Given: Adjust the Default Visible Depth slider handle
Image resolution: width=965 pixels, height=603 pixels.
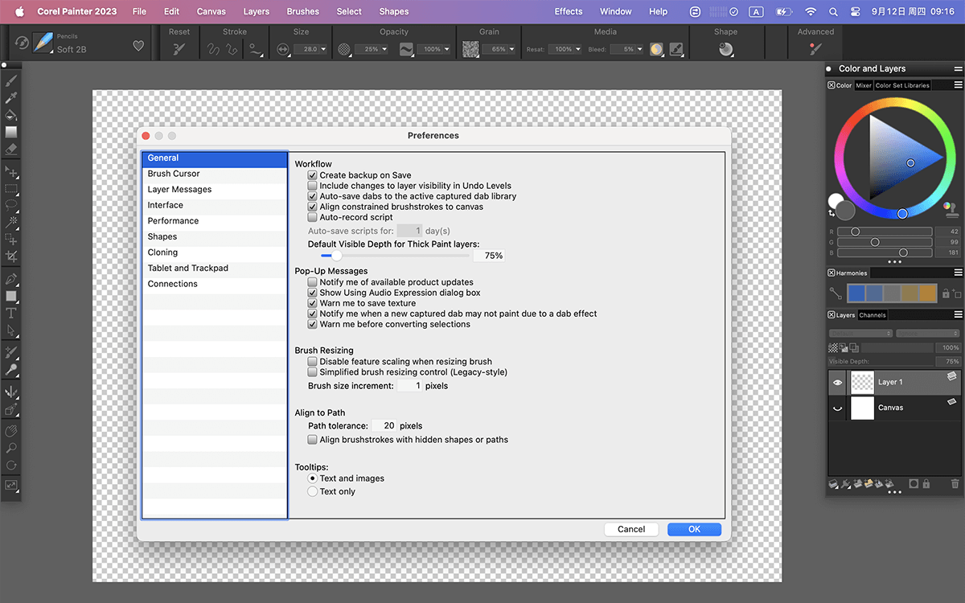Looking at the screenshot, I should point(337,256).
